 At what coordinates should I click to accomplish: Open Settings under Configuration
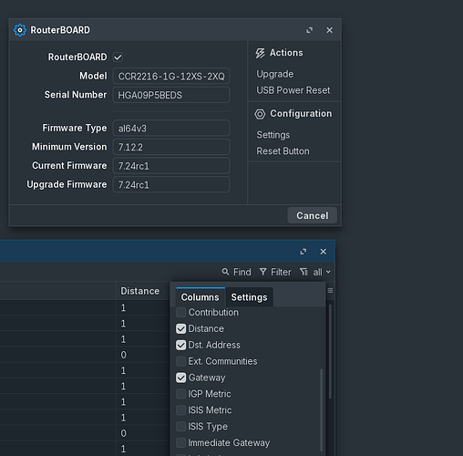273,135
